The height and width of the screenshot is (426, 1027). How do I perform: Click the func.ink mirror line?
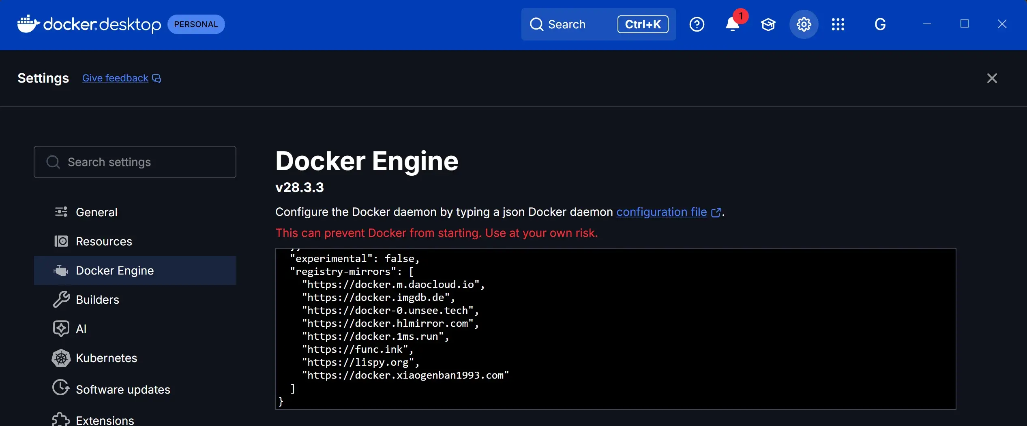pyautogui.click(x=358, y=349)
